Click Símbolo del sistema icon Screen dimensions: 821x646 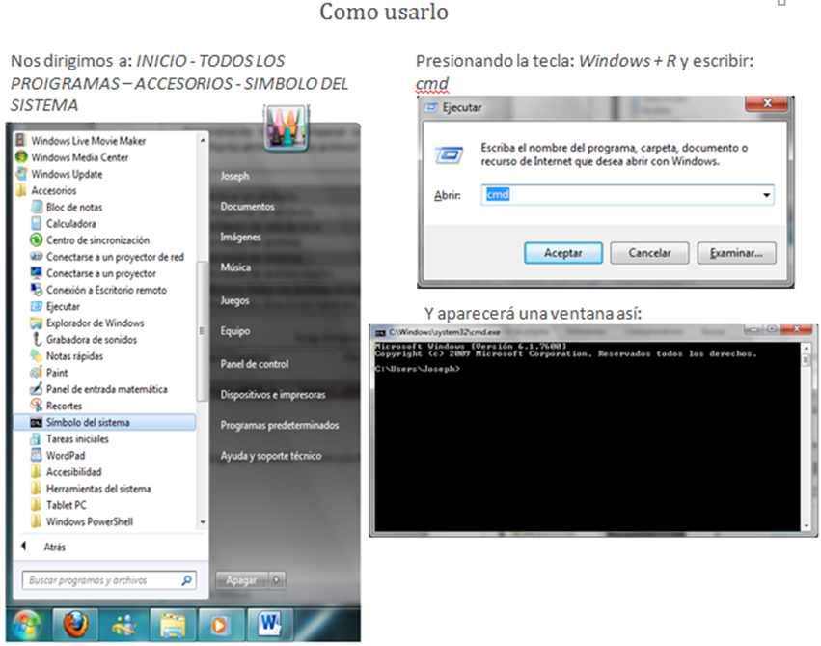(36, 422)
